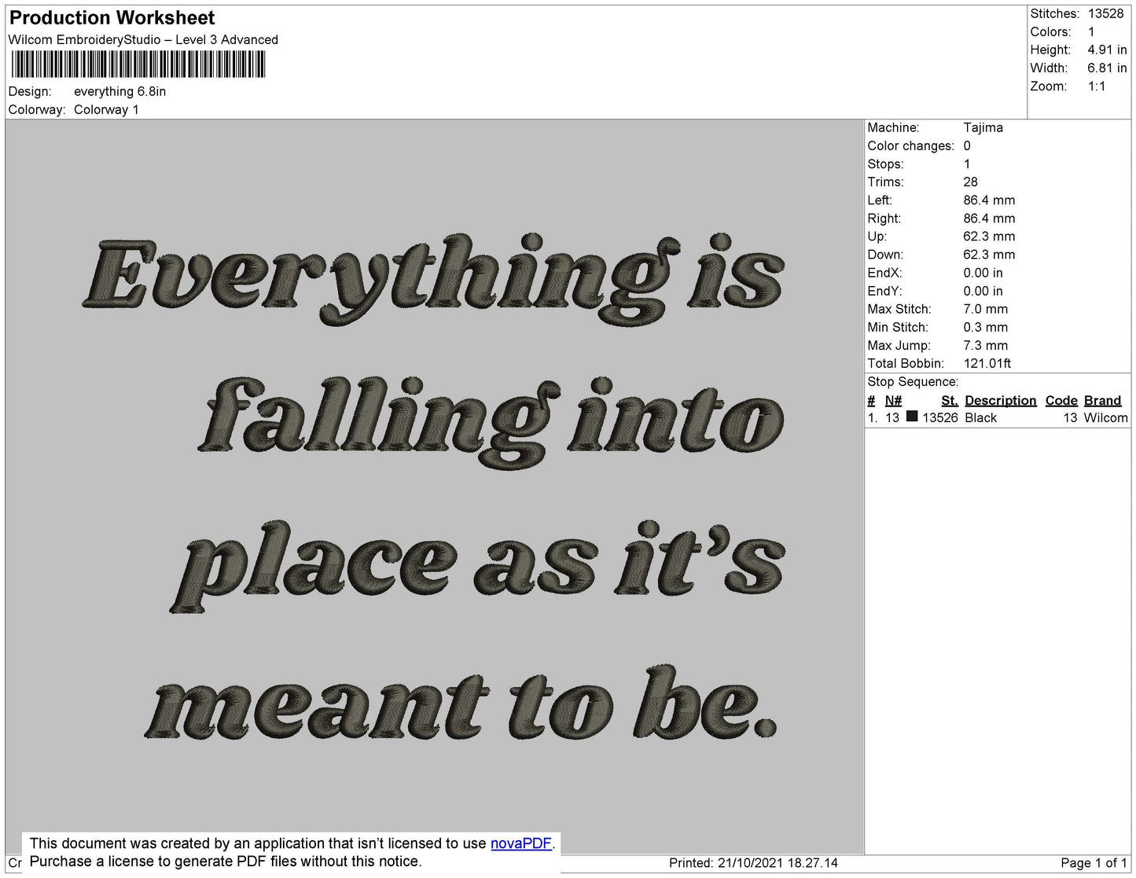
Task: Click the 'Max Jump:' value 7.3 mm
Action: pos(986,345)
